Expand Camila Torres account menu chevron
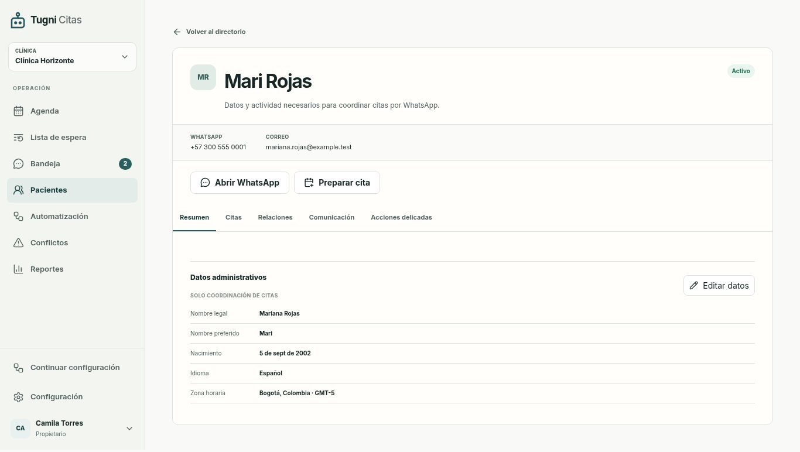Image resolution: width=800 pixels, height=452 pixels. [129, 429]
